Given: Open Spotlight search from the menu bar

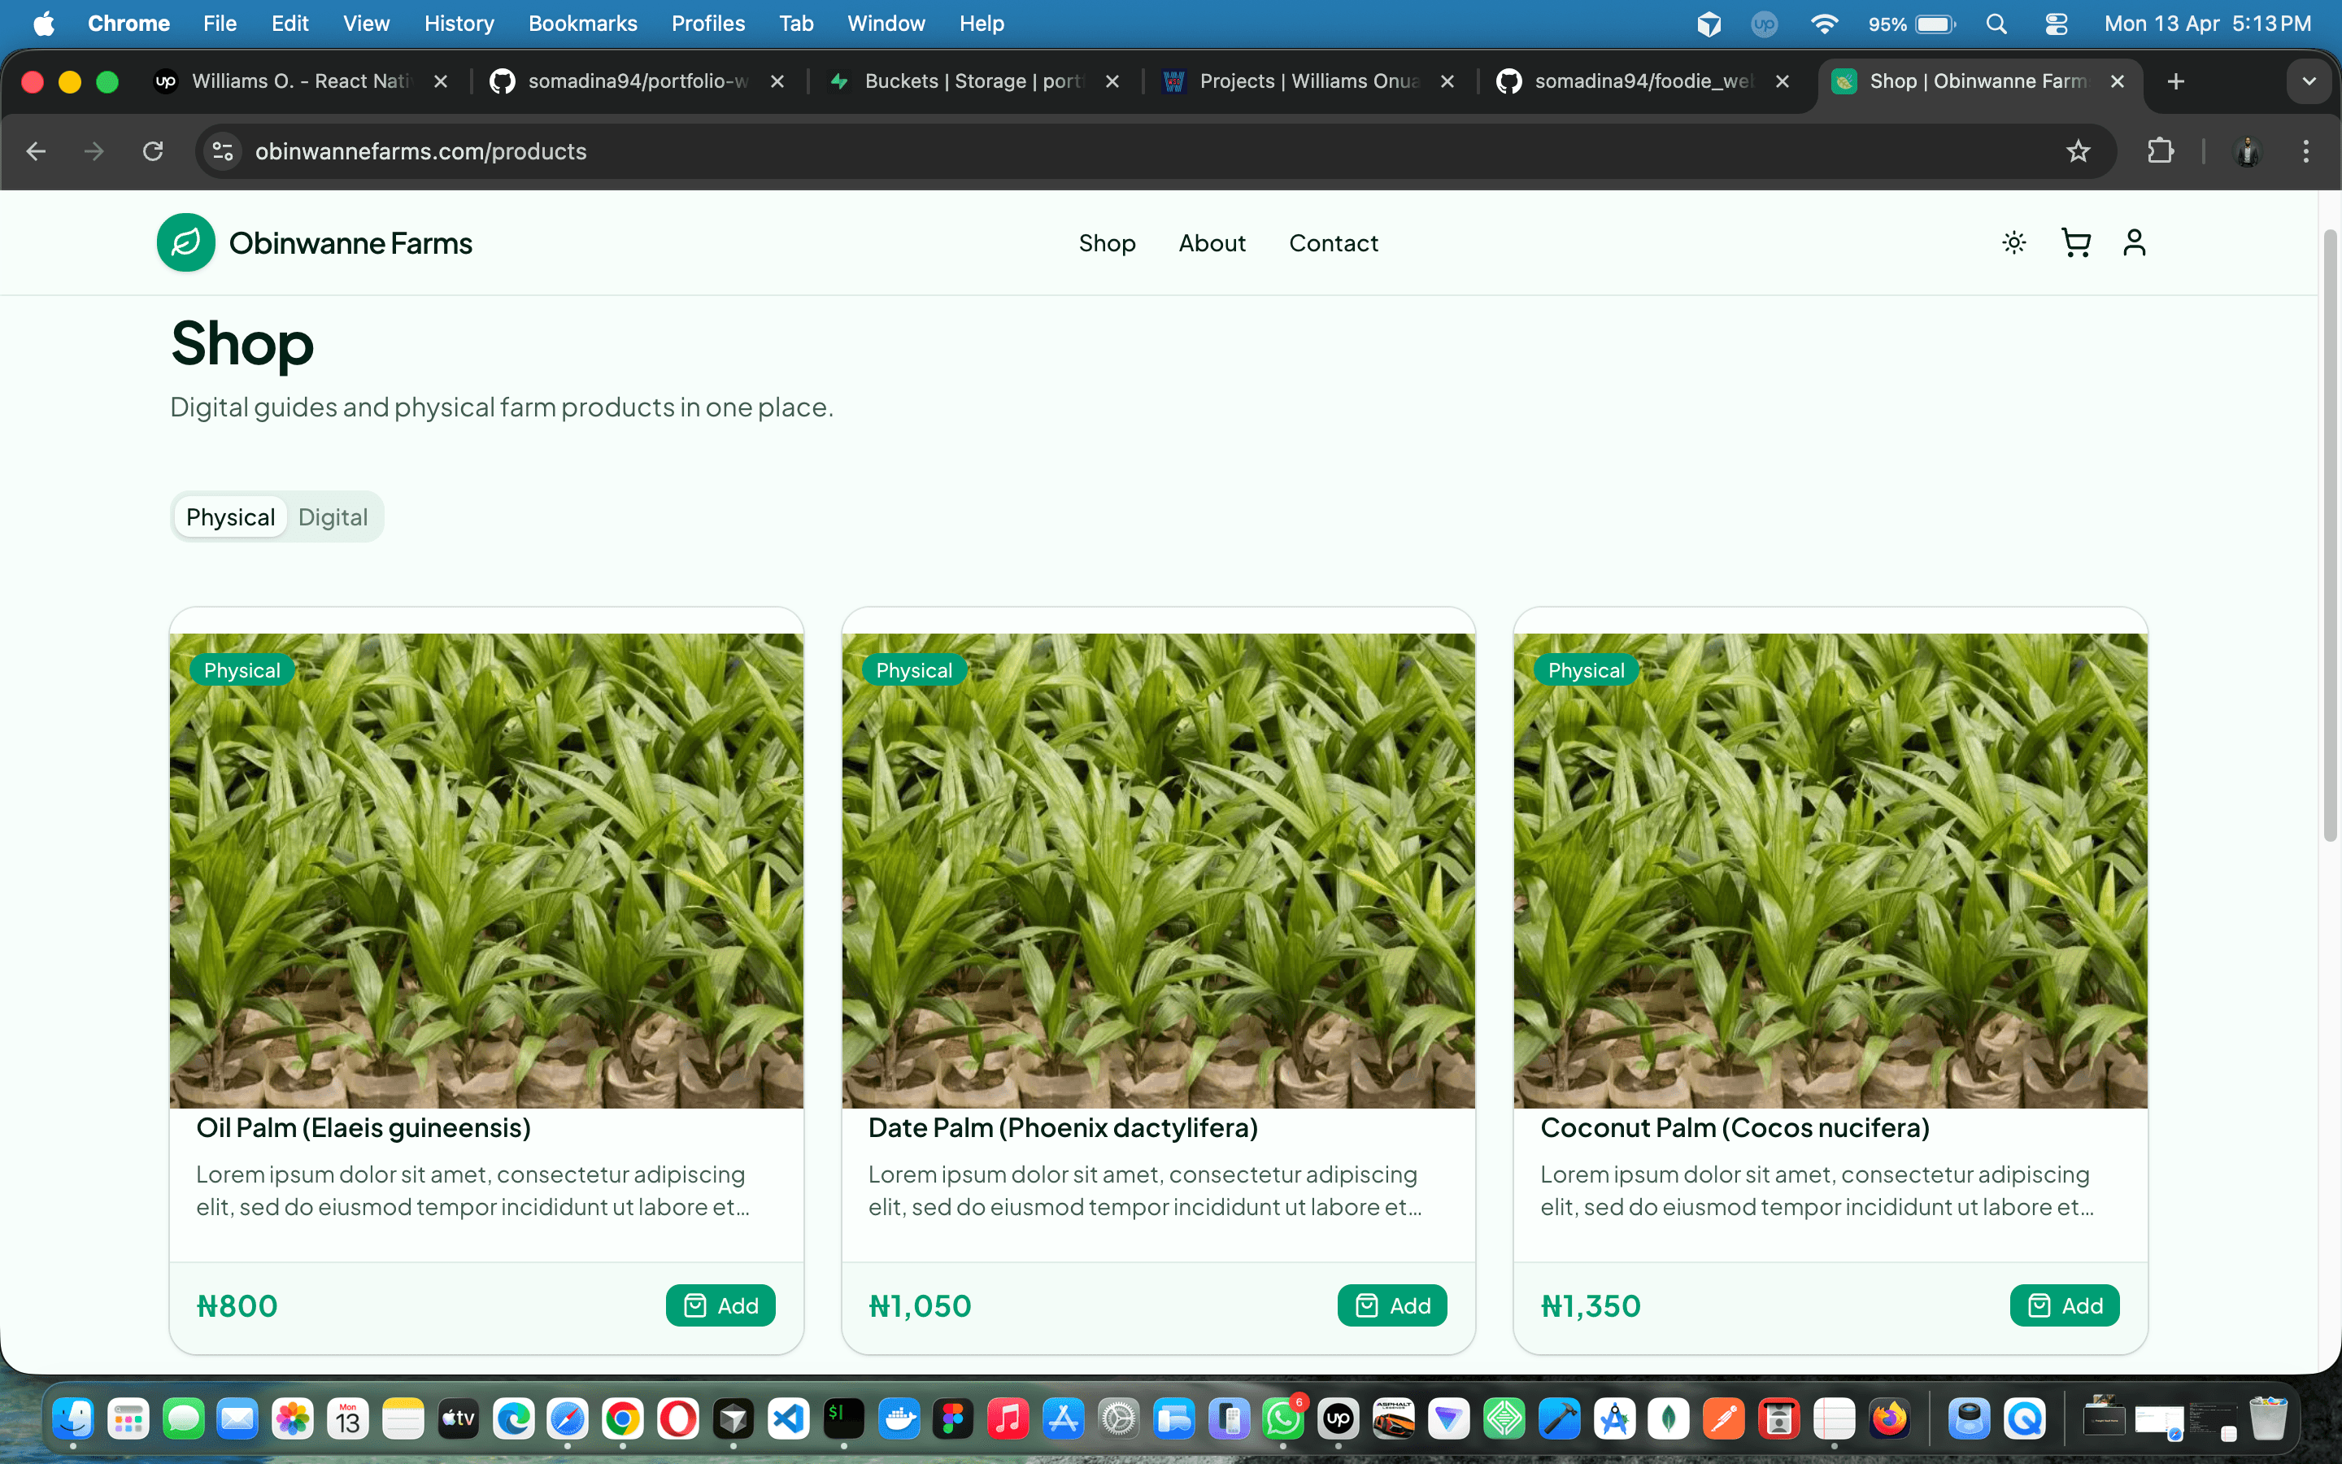Looking at the screenshot, I should point(1997,24).
